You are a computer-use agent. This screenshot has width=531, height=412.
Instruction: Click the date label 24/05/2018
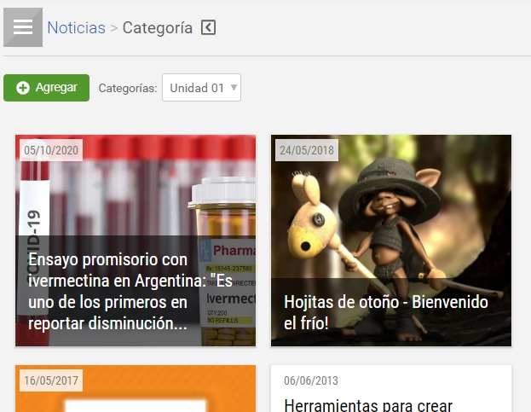tap(307, 150)
